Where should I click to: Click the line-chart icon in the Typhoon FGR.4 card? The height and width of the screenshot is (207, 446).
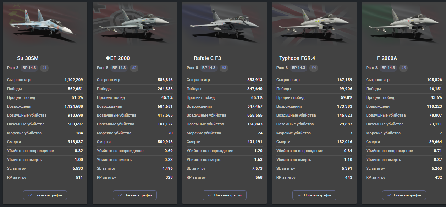click(299, 195)
